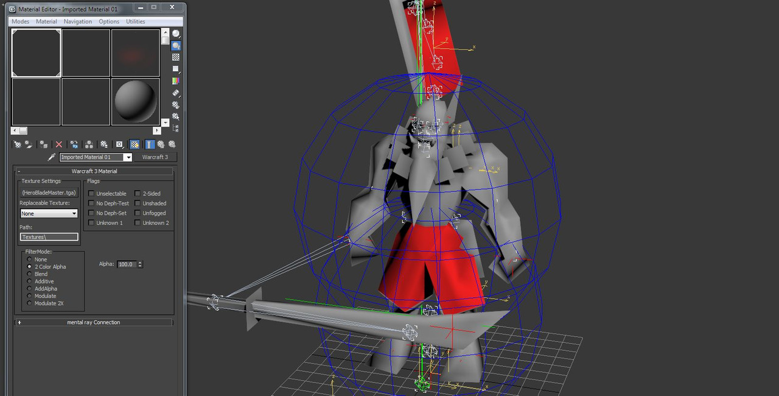Click the sample slots scroll down arrow

coord(165,122)
